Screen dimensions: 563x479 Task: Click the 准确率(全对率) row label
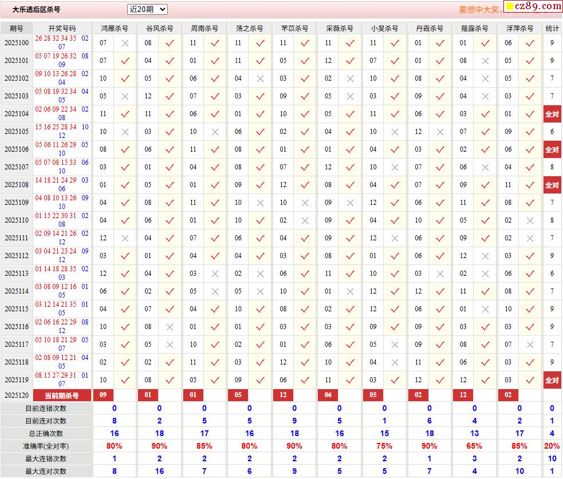(x=46, y=446)
